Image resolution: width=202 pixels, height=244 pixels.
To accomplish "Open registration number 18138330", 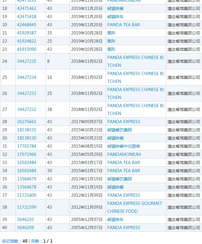I will pos(27,138).
